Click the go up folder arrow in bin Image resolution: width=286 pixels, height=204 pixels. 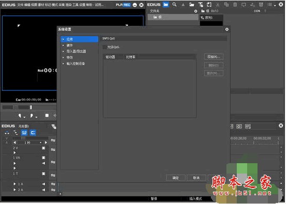click(183, 5)
